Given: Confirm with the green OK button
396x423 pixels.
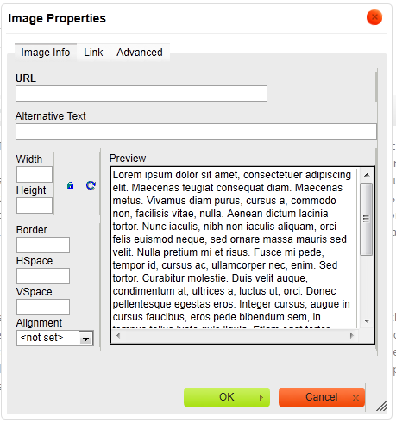Looking at the screenshot, I should (227, 397).
